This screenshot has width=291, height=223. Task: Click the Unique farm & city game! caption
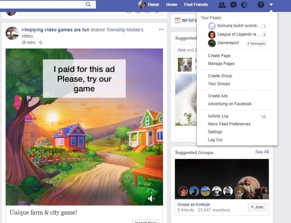pyautogui.click(x=43, y=213)
